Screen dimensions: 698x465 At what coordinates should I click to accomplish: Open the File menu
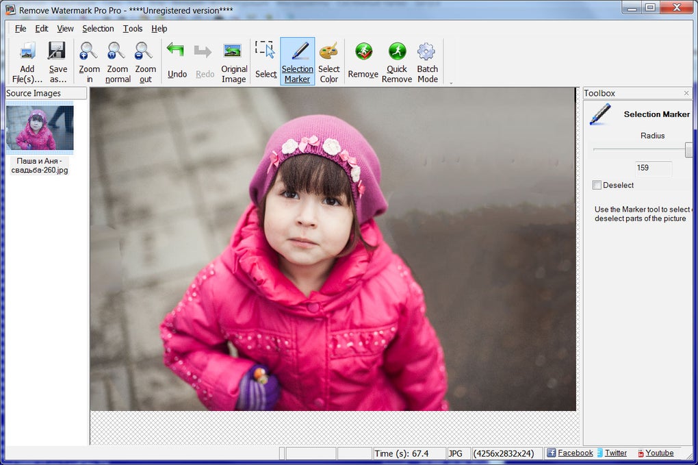pos(21,29)
